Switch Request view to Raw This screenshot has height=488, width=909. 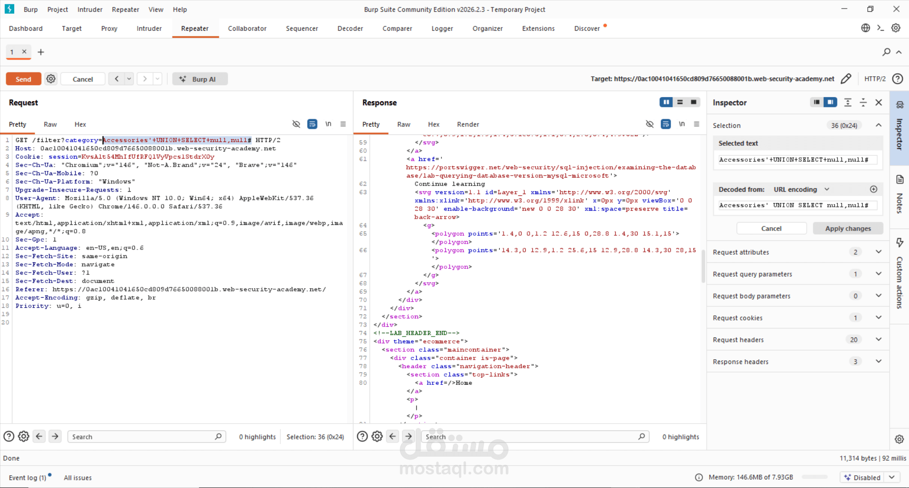click(x=50, y=124)
